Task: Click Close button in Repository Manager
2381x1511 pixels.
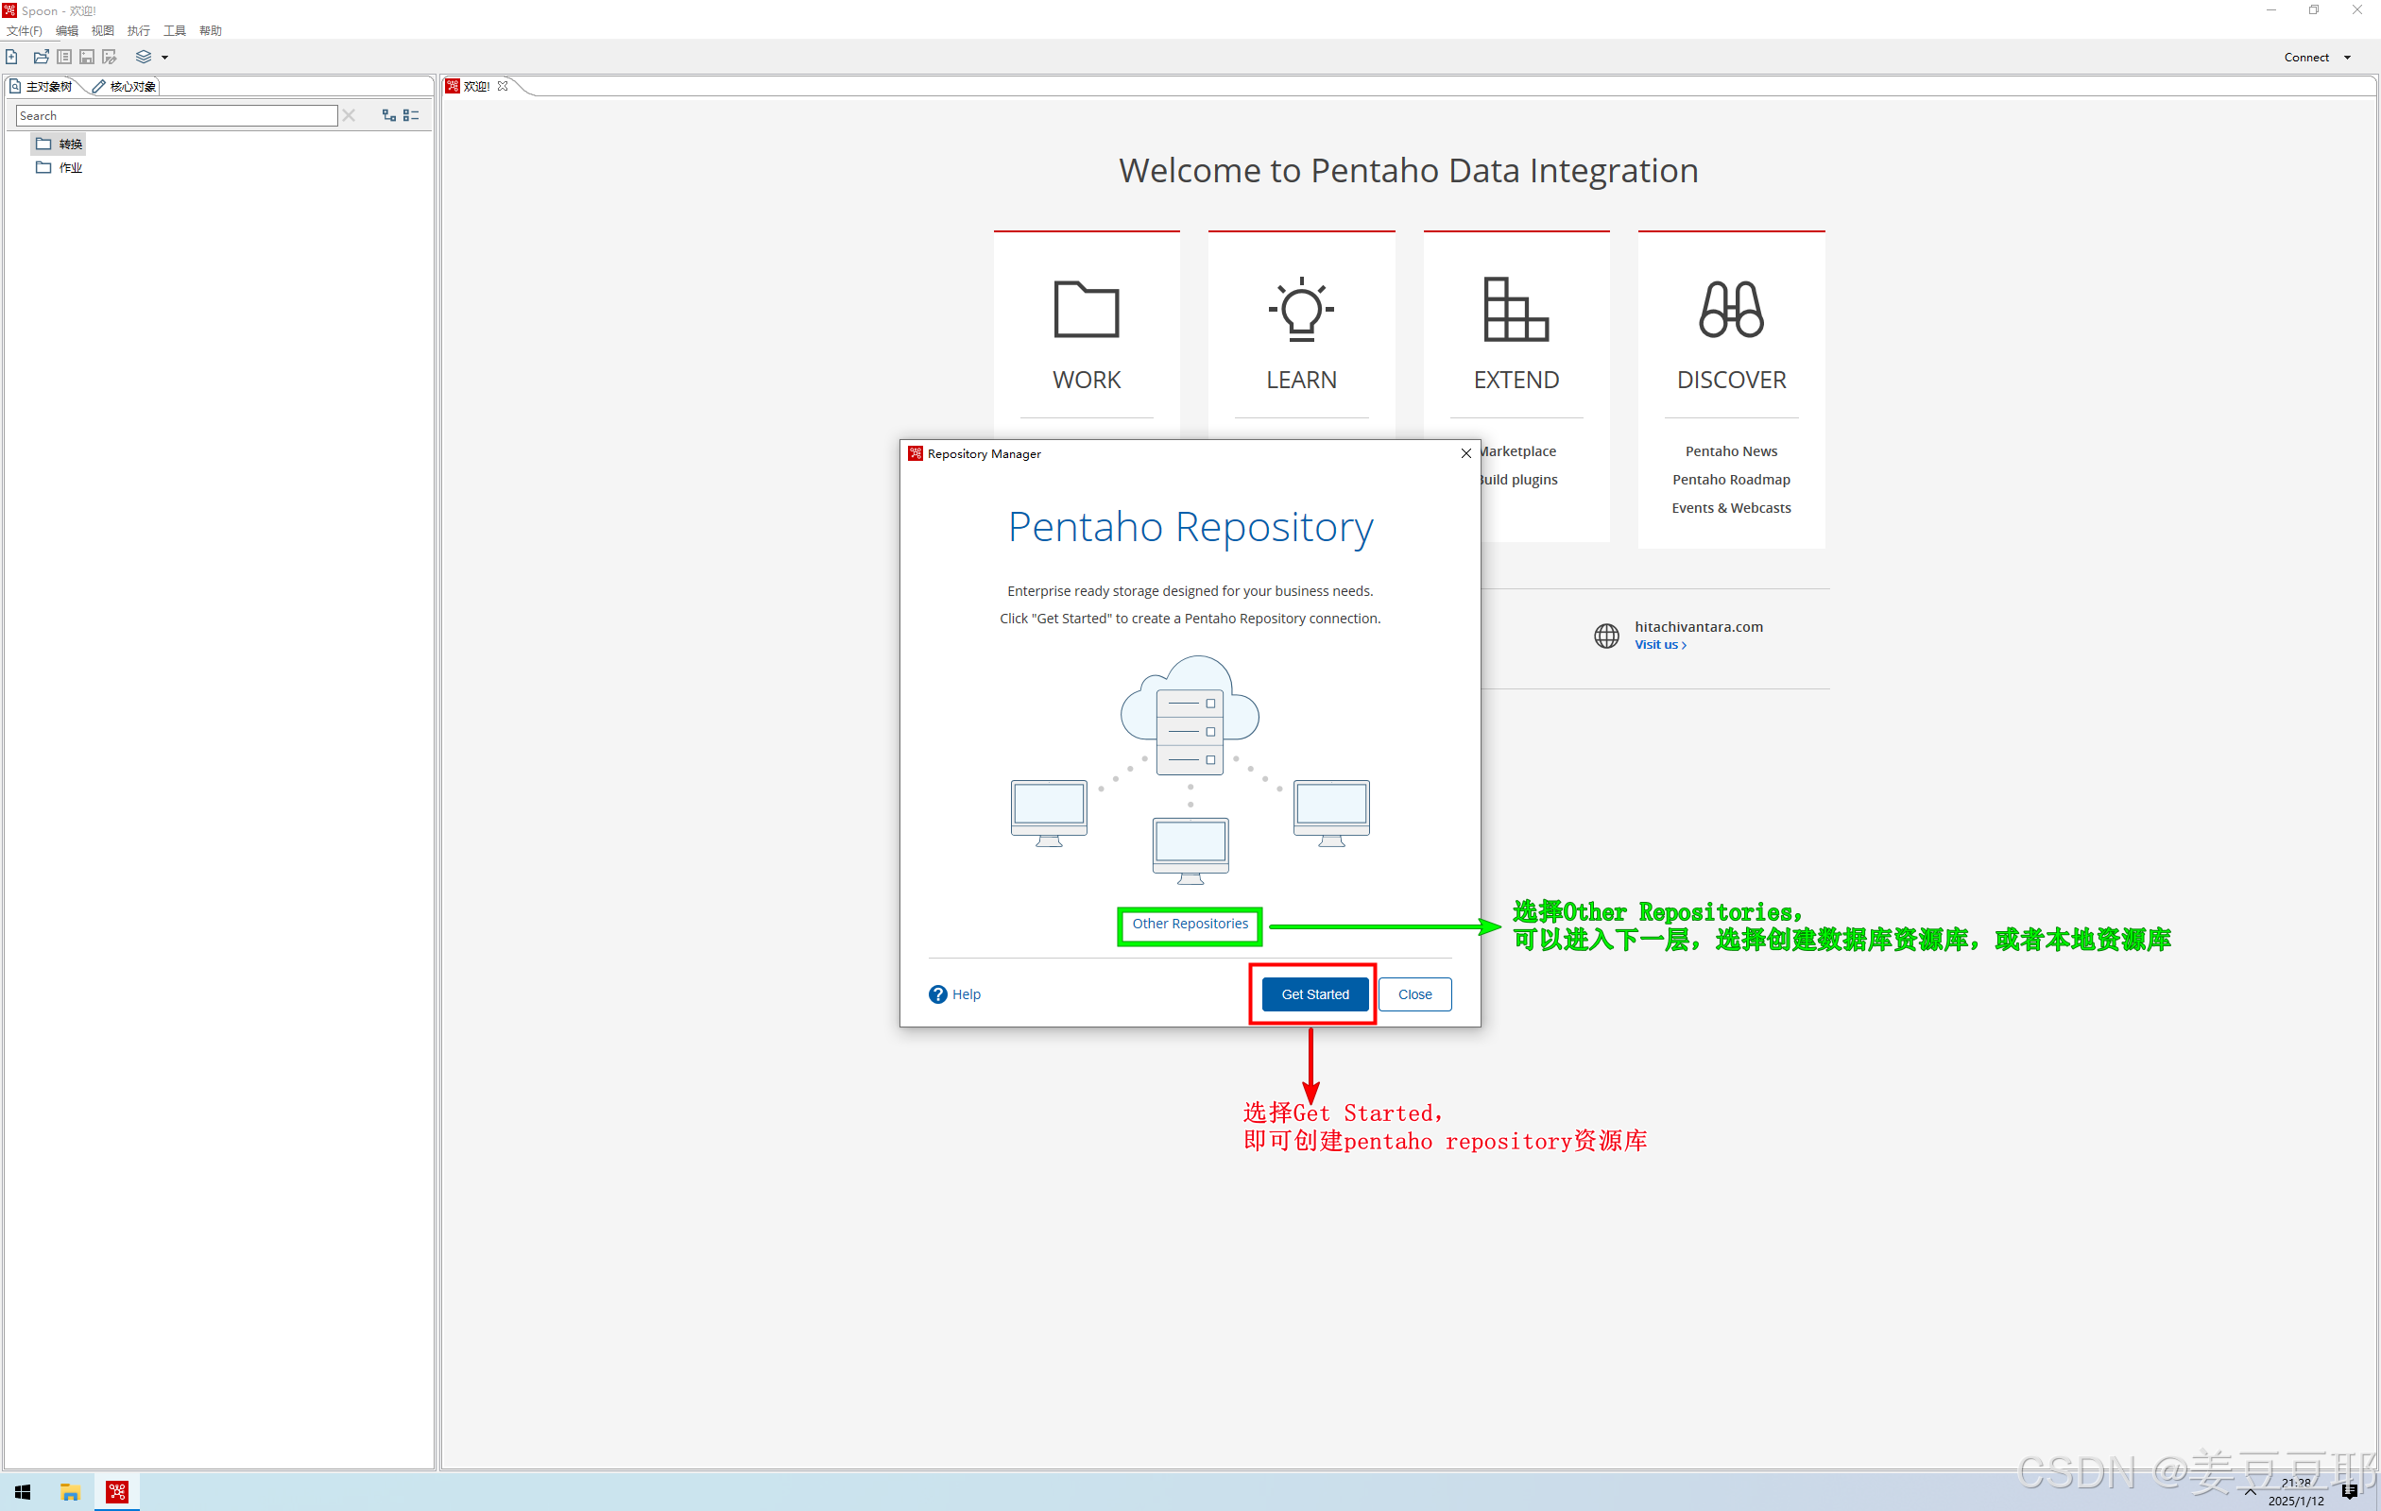Action: pyautogui.click(x=1414, y=994)
